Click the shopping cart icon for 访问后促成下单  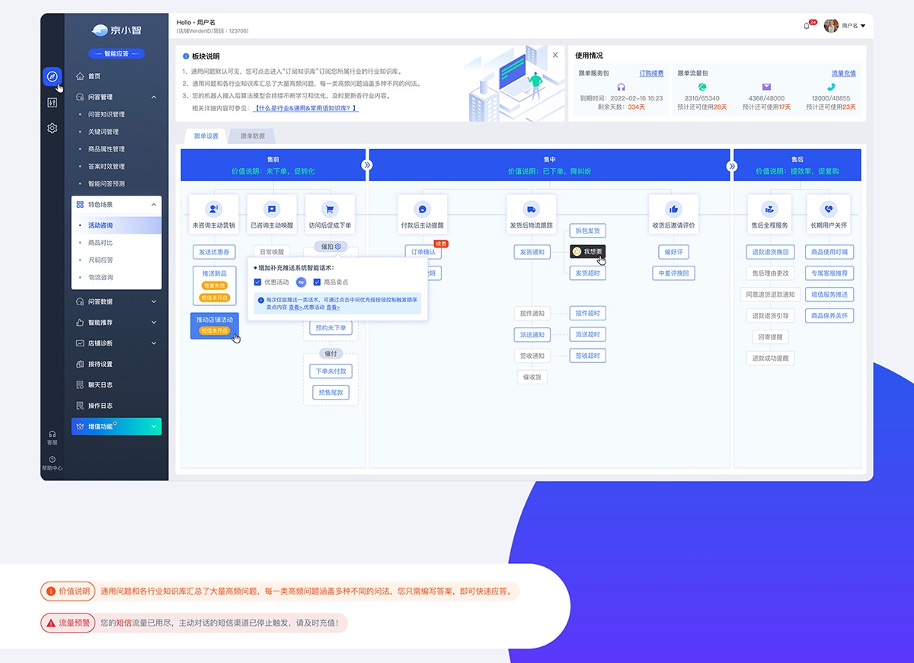click(330, 209)
